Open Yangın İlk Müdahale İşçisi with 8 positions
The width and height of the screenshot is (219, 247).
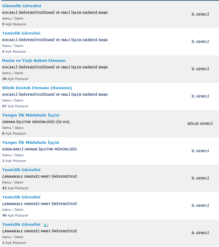coord(31,115)
